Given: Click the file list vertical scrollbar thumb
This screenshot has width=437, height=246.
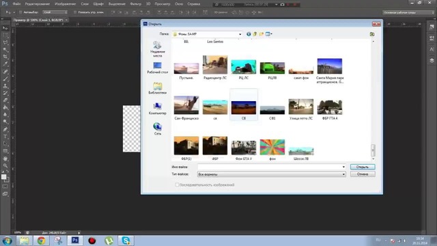Looking at the screenshot, I should pos(373,150).
